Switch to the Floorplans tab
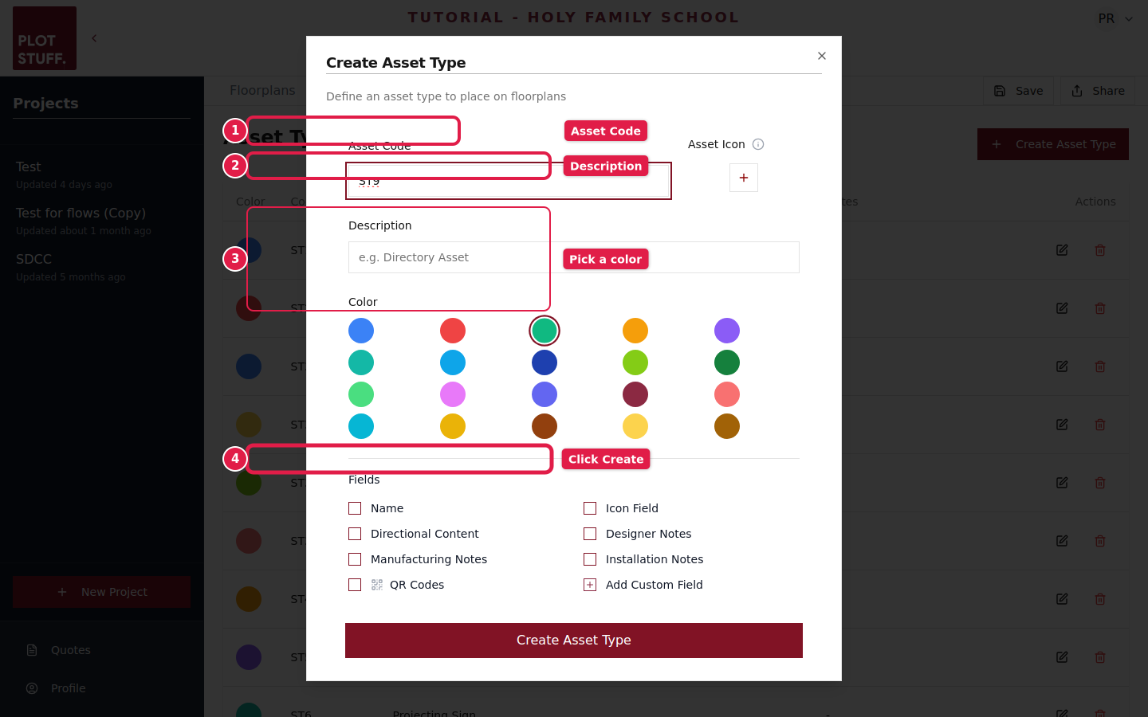The image size is (1148, 717). point(262,90)
